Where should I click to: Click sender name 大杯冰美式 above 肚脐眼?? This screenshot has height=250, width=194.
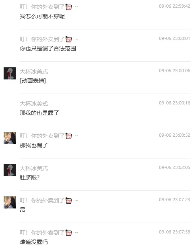click(34, 168)
